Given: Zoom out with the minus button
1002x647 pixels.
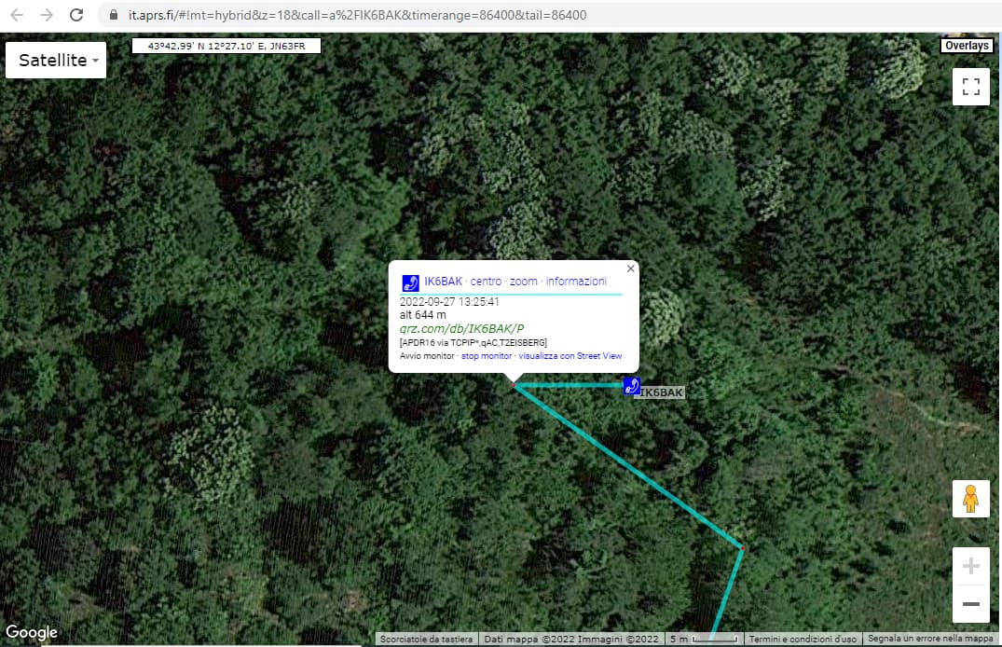Looking at the screenshot, I should [x=970, y=604].
